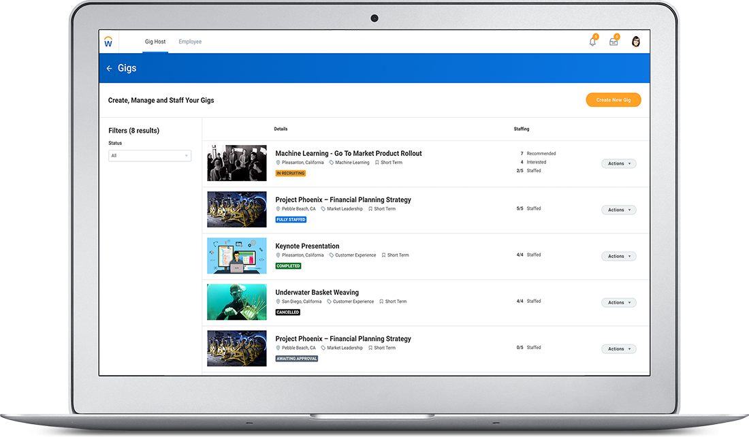749x437 pixels.
Task: Click the location pin beside Pleasanton, California
Action: [278, 163]
